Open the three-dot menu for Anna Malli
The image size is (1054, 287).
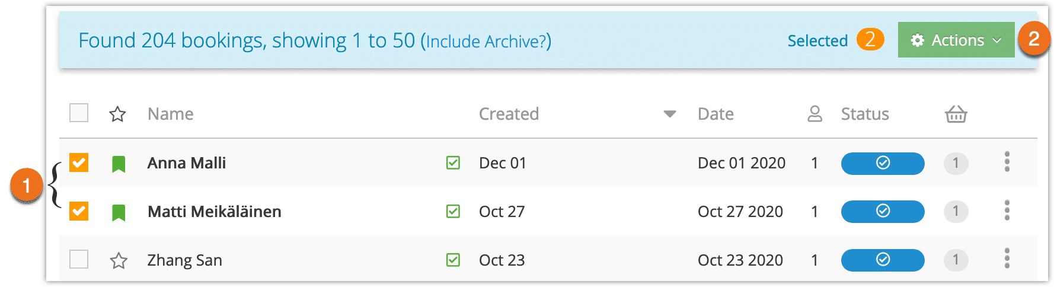(1007, 162)
